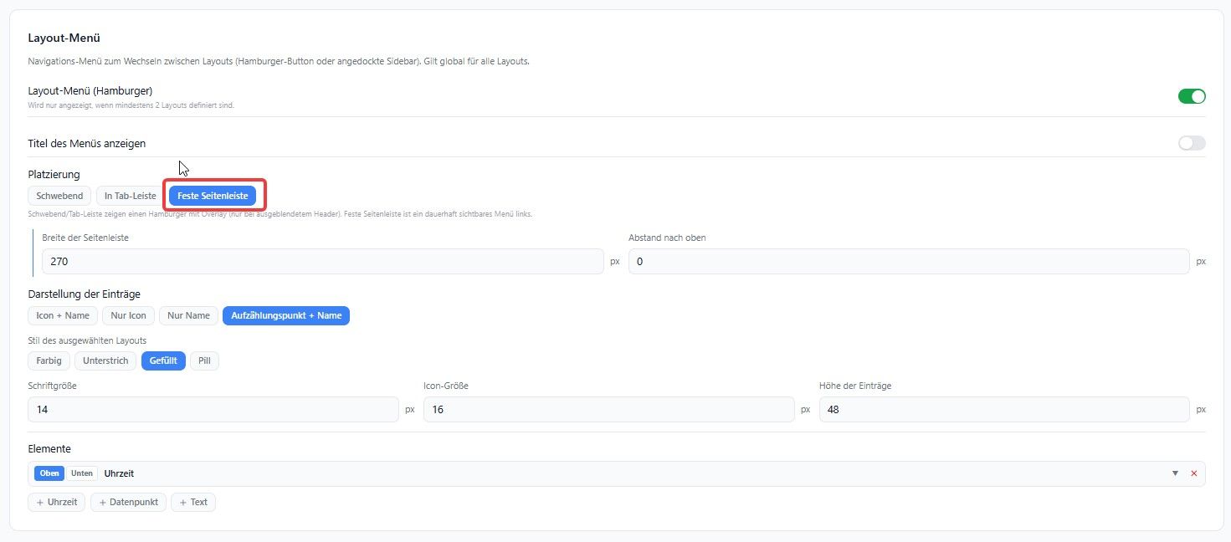This screenshot has height=542, width=1231.
Task: Click the Breite der Seitenleiste field
Action: coord(323,261)
